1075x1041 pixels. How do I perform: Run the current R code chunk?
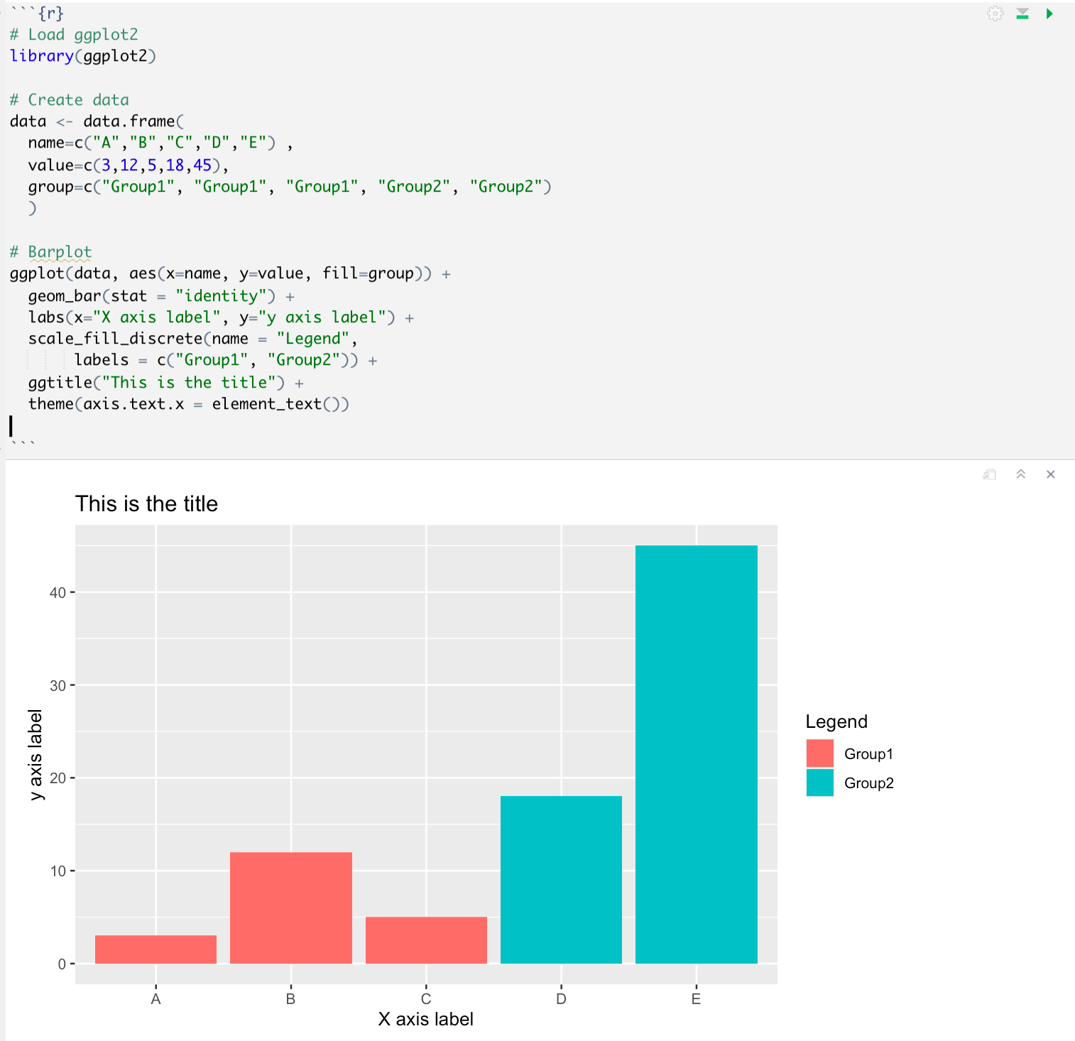pyautogui.click(x=1049, y=13)
